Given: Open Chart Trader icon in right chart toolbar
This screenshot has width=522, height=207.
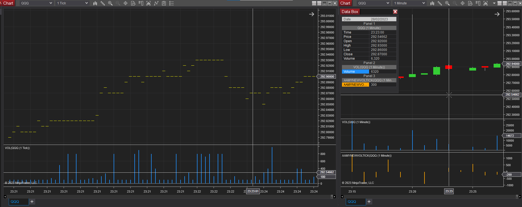Looking at the screenshot, I should click(x=478, y=3).
